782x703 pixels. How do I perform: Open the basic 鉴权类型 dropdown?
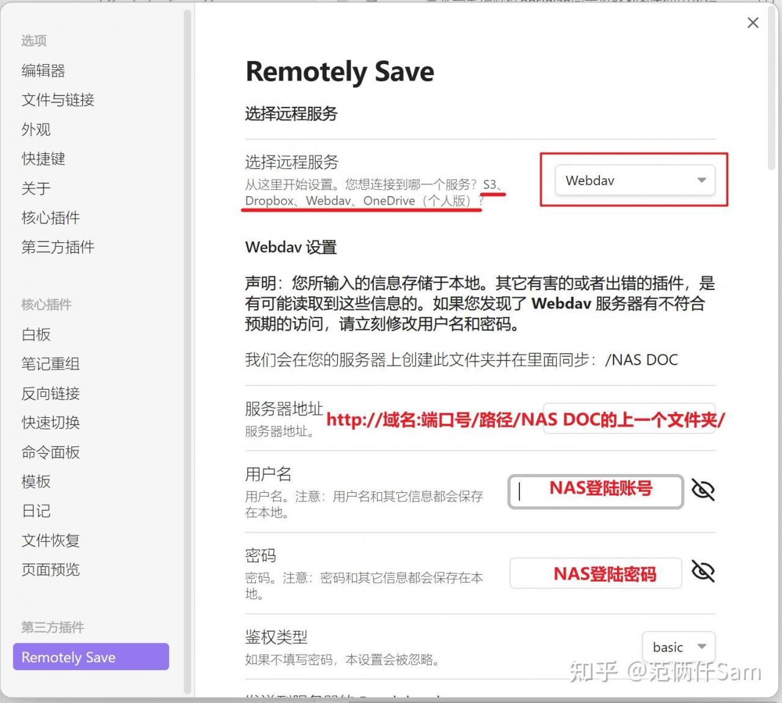(678, 647)
